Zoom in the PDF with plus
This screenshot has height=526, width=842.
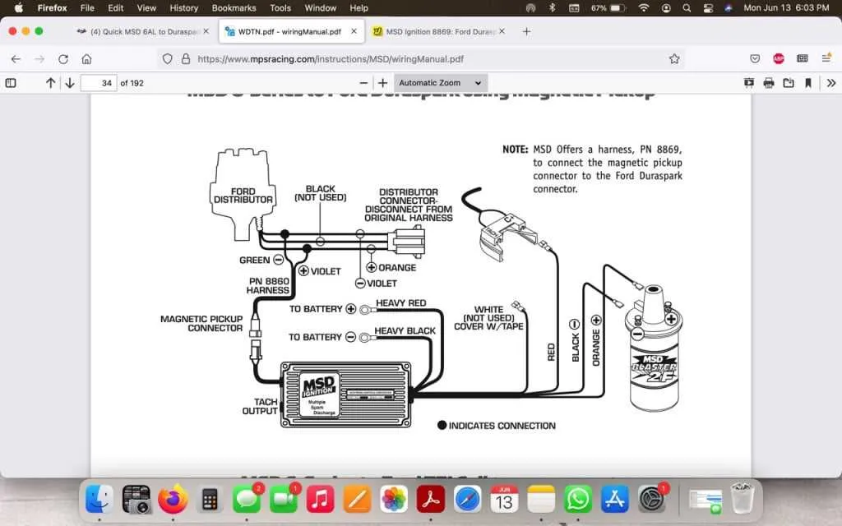(382, 83)
